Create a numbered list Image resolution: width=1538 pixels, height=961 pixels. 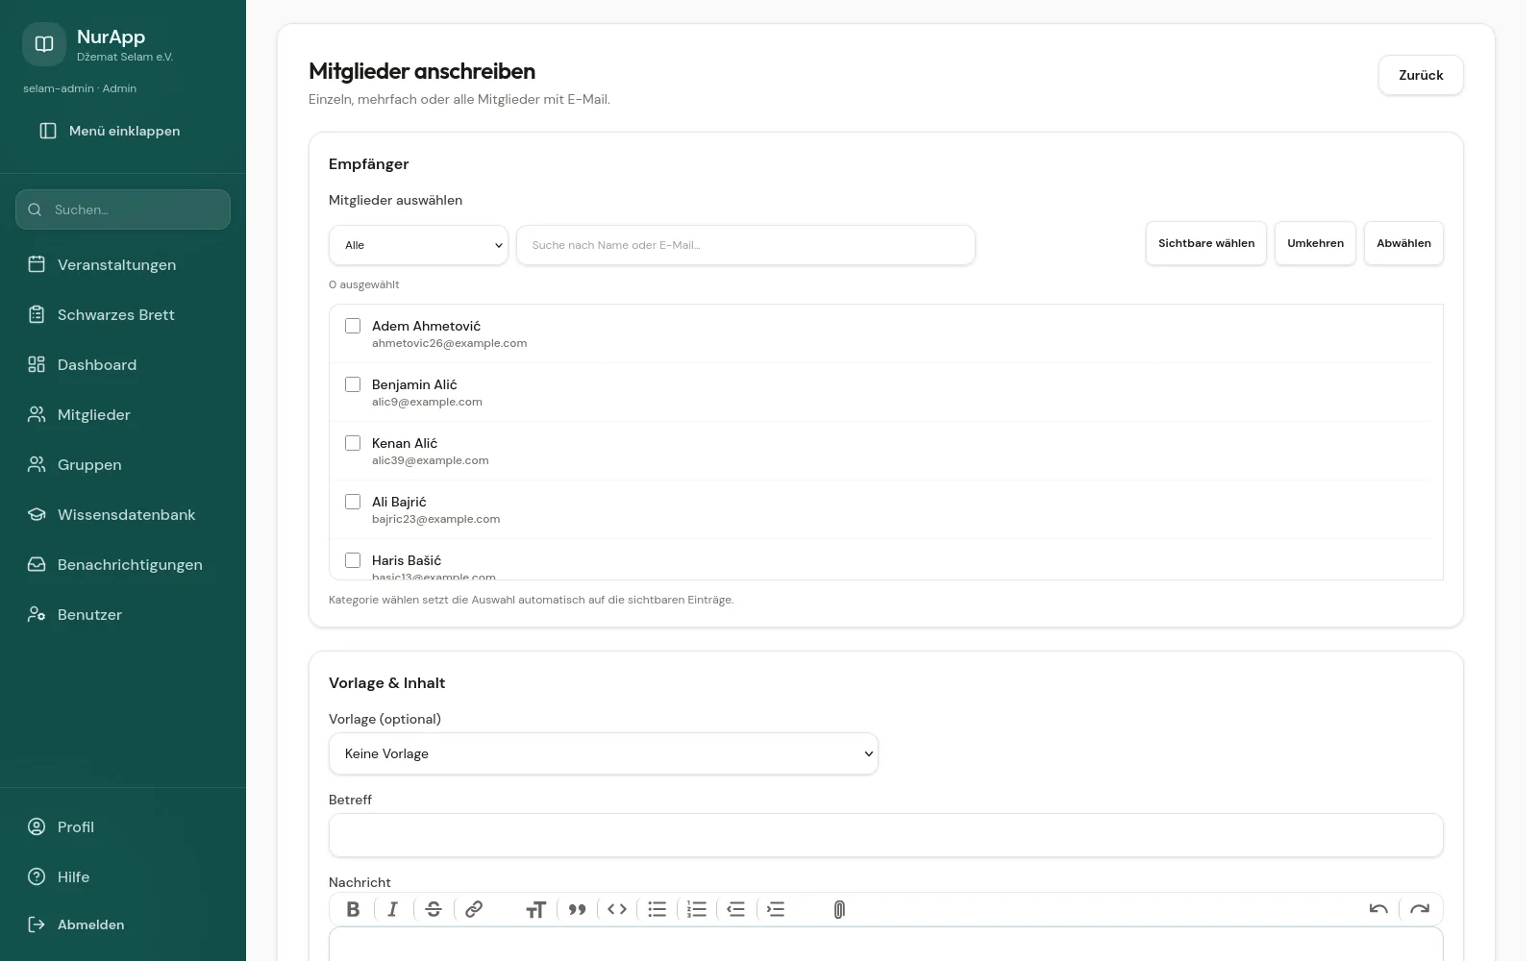(697, 909)
